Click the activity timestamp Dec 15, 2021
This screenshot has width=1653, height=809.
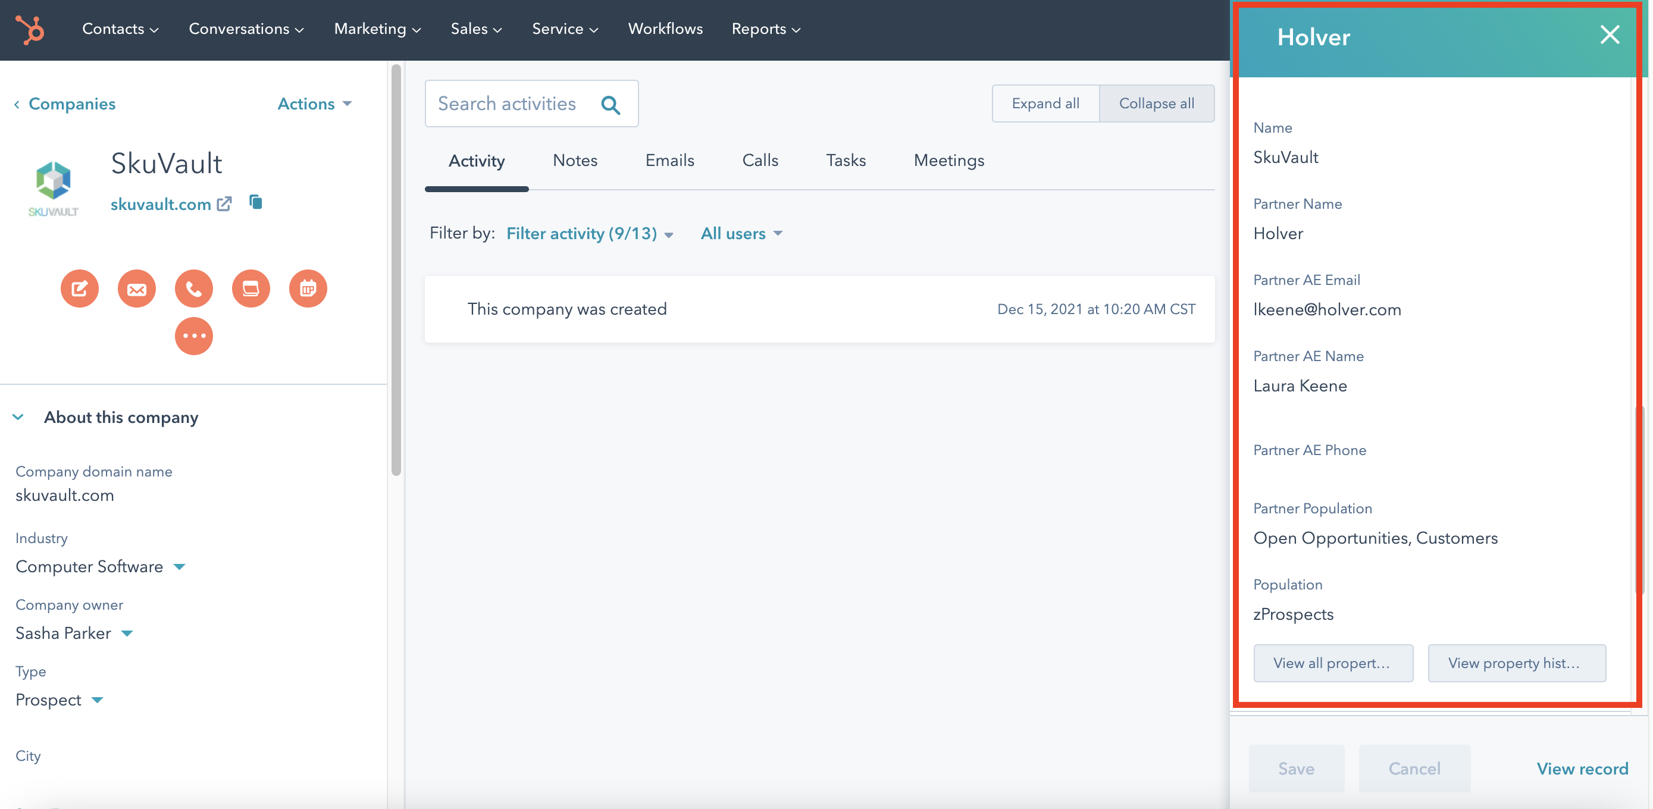click(1096, 309)
